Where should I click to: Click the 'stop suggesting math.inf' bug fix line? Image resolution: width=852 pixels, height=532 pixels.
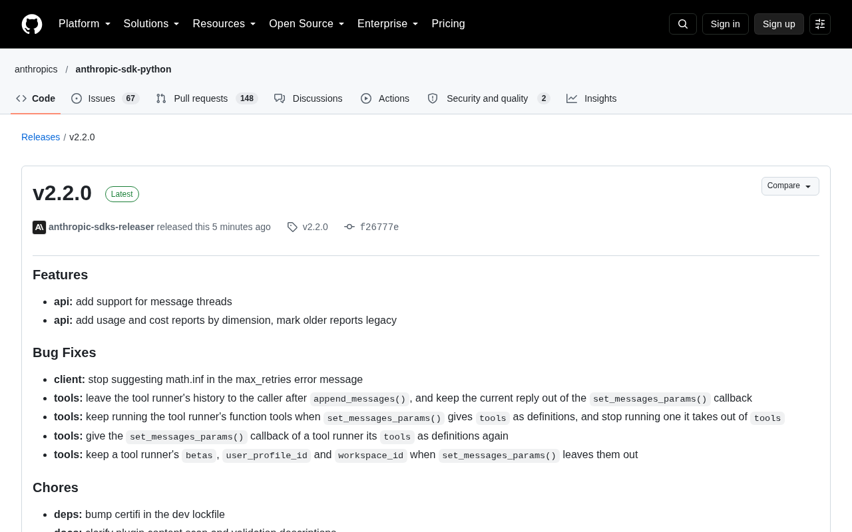pos(208,379)
